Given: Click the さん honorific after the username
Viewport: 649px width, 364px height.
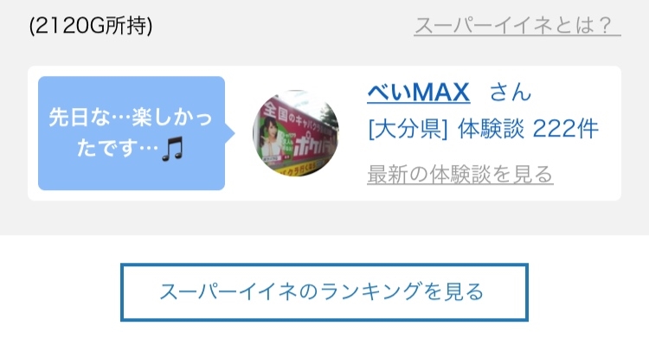Looking at the screenshot, I should (511, 92).
